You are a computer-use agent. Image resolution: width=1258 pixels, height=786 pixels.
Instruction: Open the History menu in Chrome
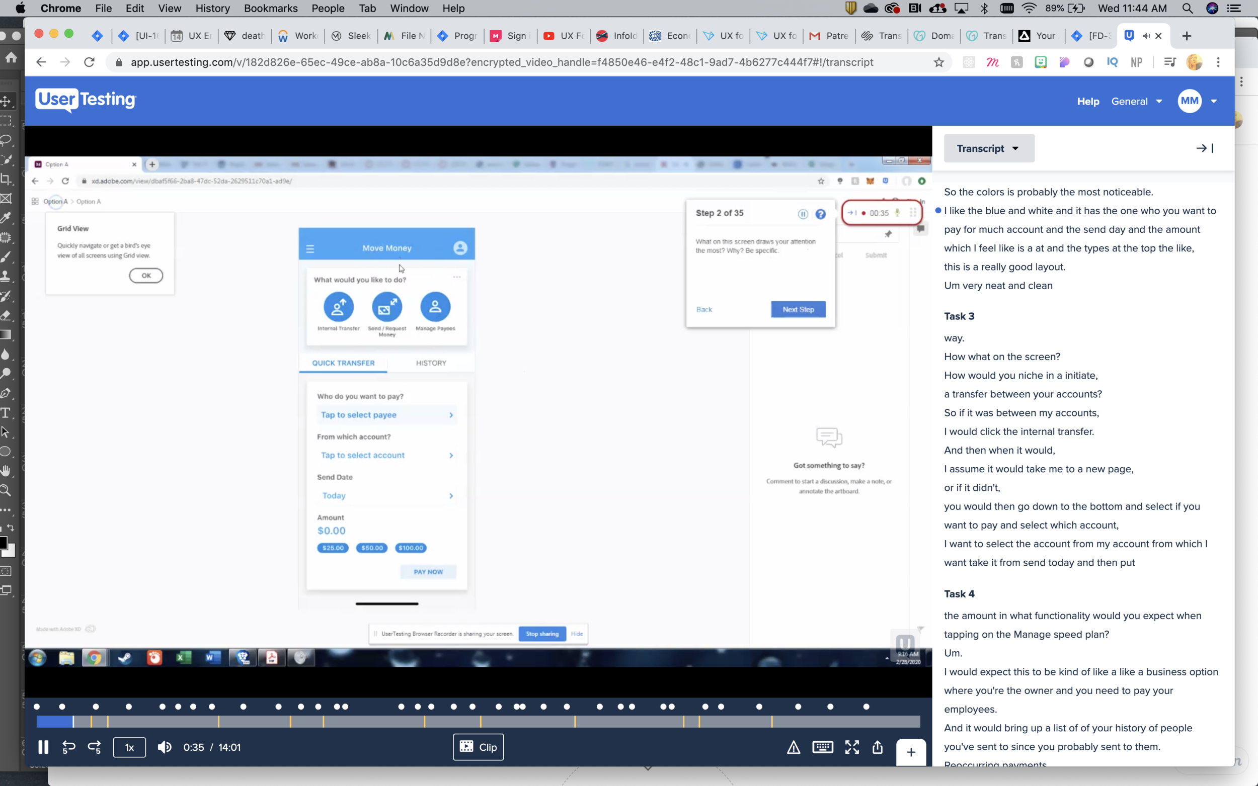pyautogui.click(x=212, y=9)
